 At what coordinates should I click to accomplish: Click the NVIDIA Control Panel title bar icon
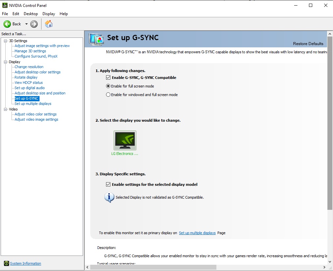pyautogui.click(x=5, y=5)
